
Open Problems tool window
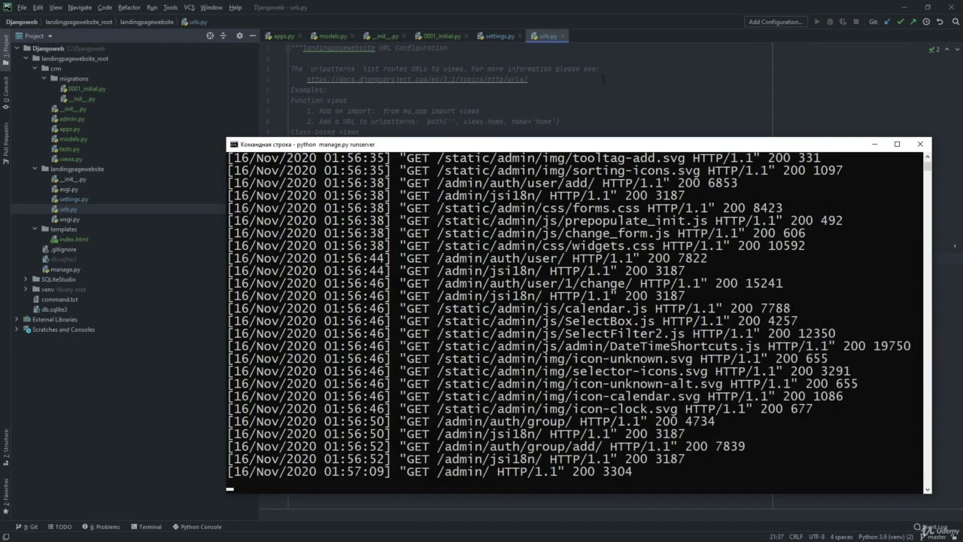(x=102, y=527)
